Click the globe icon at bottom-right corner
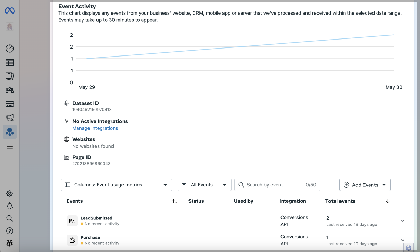Screen dimensions: 420x252 point(409,247)
